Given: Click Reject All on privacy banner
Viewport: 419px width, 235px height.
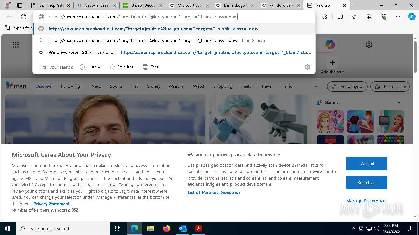Looking at the screenshot, I should click(367, 182).
